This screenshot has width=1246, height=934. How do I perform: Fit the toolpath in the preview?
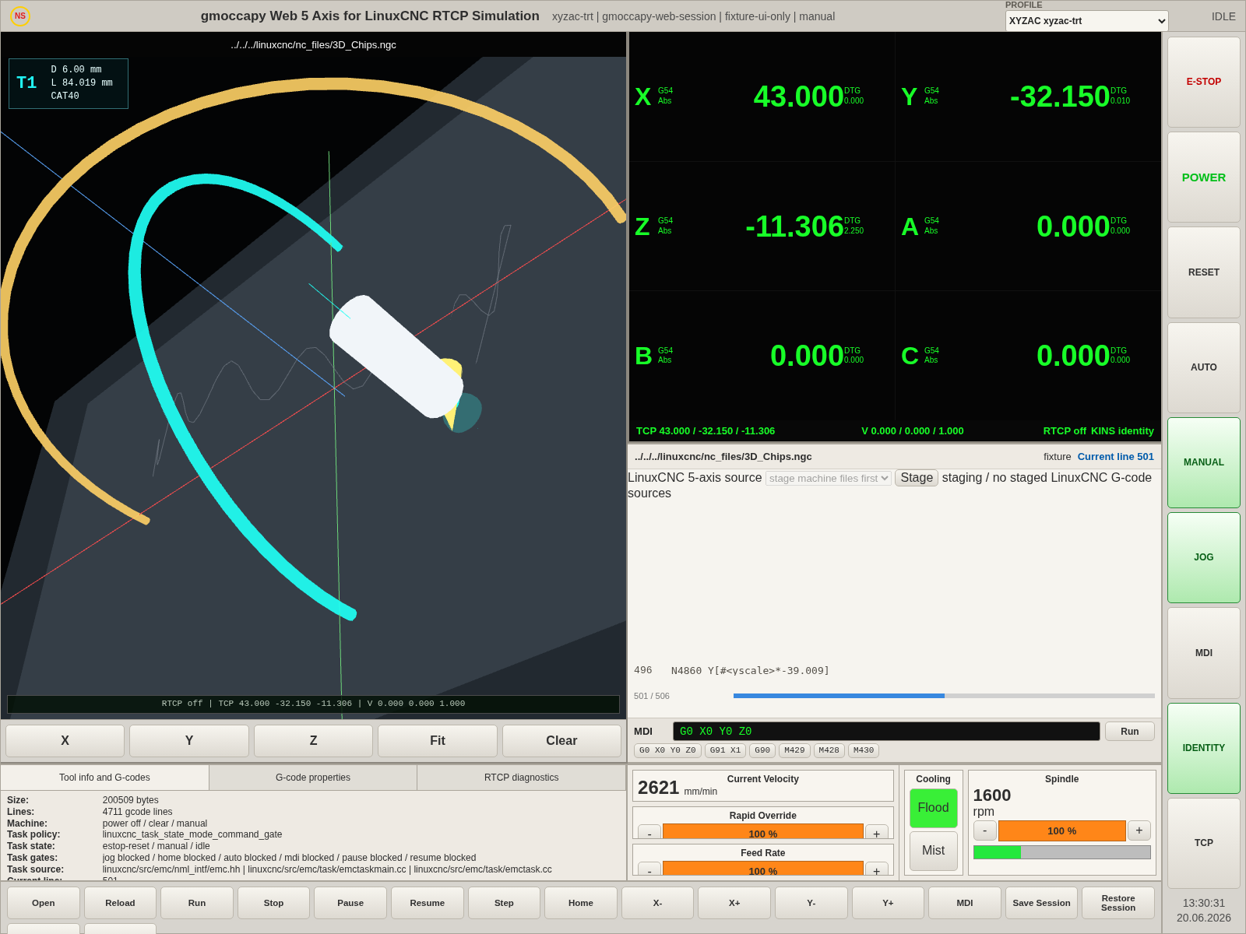[x=438, y=741]
